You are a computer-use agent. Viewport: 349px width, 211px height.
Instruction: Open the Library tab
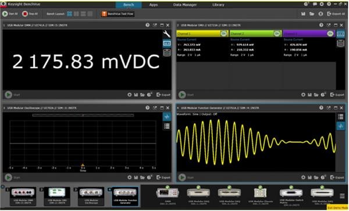point(218,5)
